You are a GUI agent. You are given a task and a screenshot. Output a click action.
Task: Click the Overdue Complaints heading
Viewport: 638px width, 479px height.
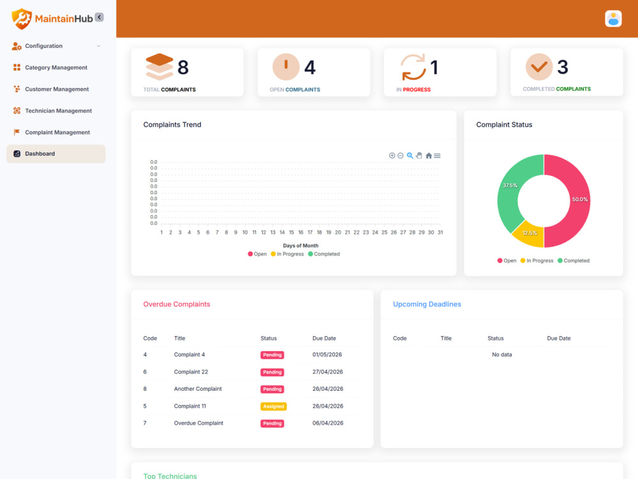[177, 304]
